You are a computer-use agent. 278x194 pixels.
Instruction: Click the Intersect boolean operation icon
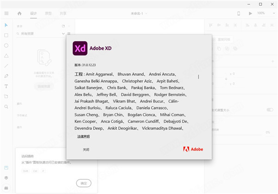tap(227, 48)
